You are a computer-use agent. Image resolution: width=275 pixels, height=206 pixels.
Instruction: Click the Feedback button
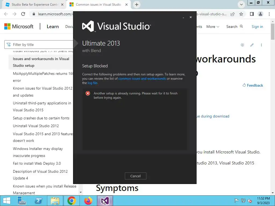pos(253,85)
